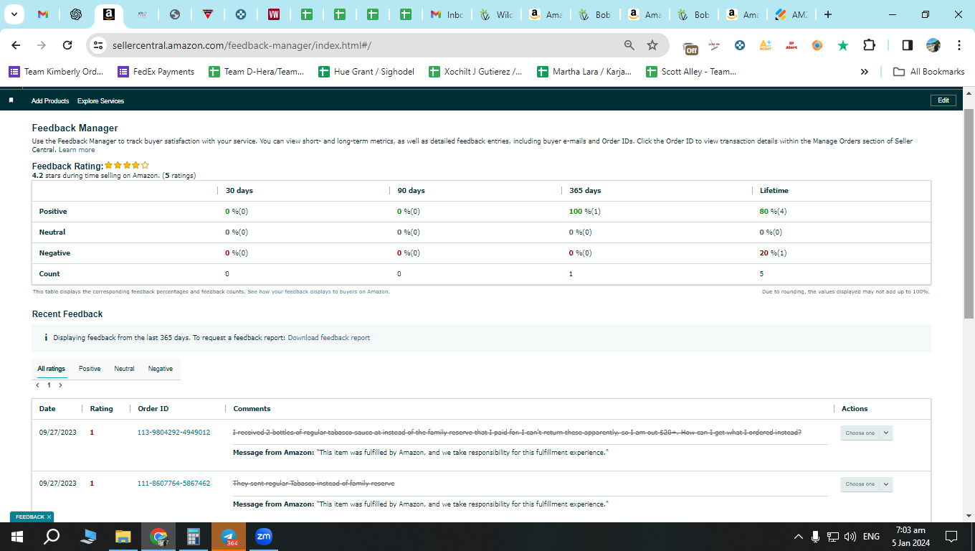Image resolution: width=975 pixels, height=551 pixels.
Task: Click the page vertical scrollbar thumb
Action: coord(969,213)
